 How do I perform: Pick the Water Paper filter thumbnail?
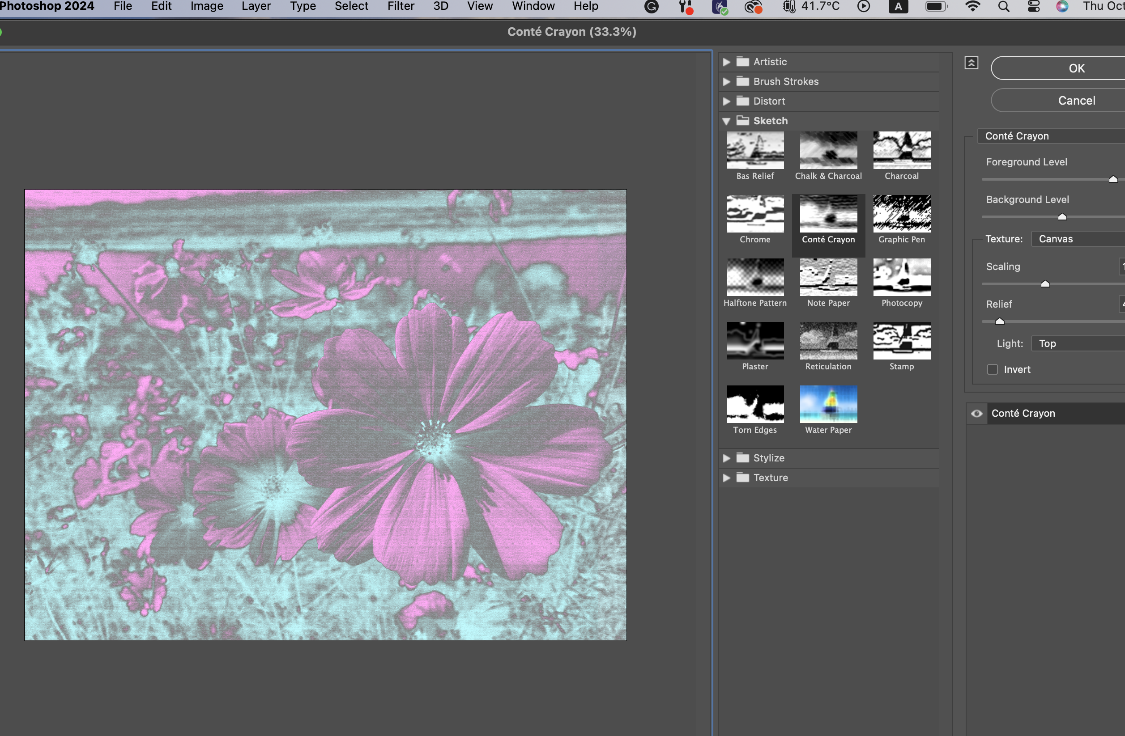[x=828, y=404]
